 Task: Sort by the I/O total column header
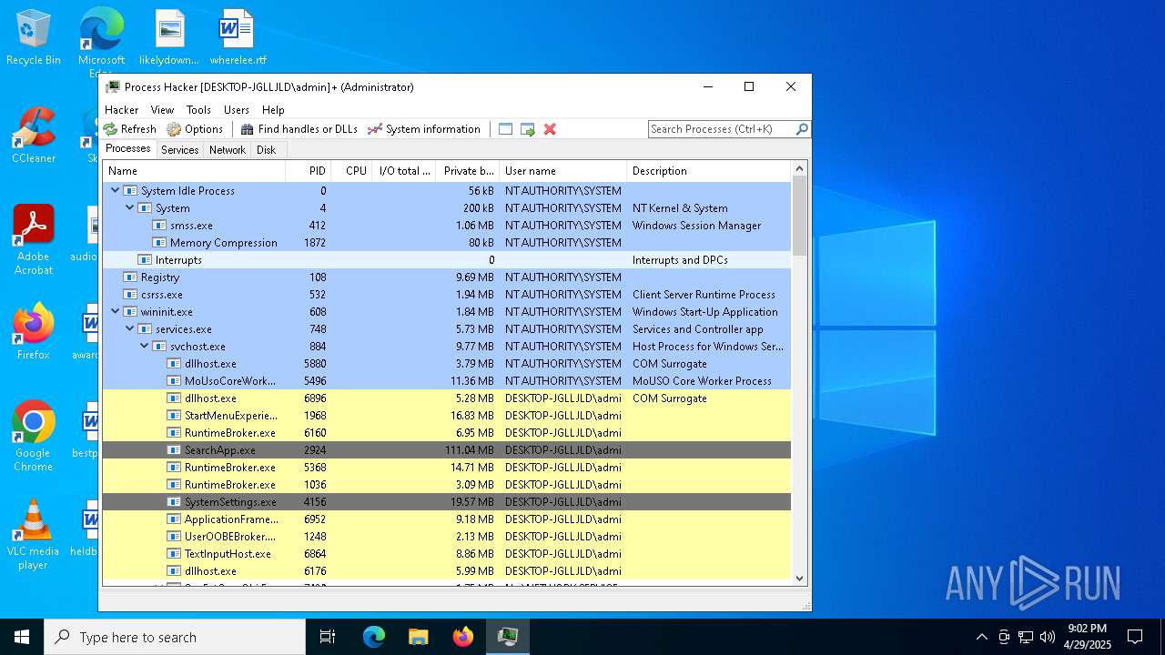coord(404,171)
